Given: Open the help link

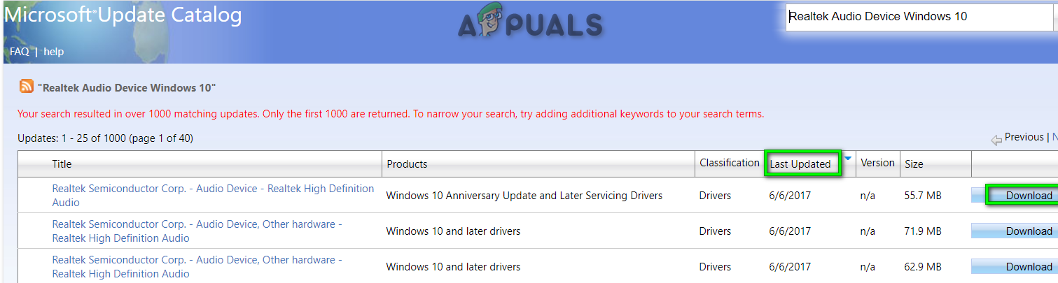Looking at the screenshot, I should pos(54,52).
